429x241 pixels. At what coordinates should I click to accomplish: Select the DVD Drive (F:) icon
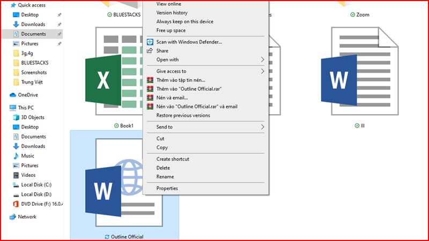[16, 204]
